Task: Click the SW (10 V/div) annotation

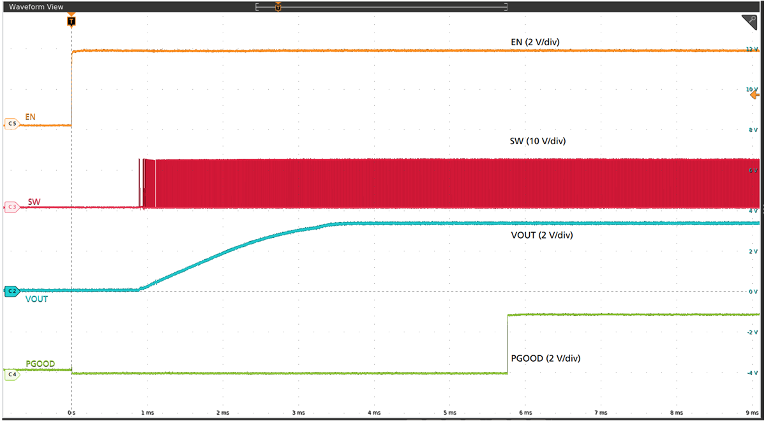Action: coord(534,141)
